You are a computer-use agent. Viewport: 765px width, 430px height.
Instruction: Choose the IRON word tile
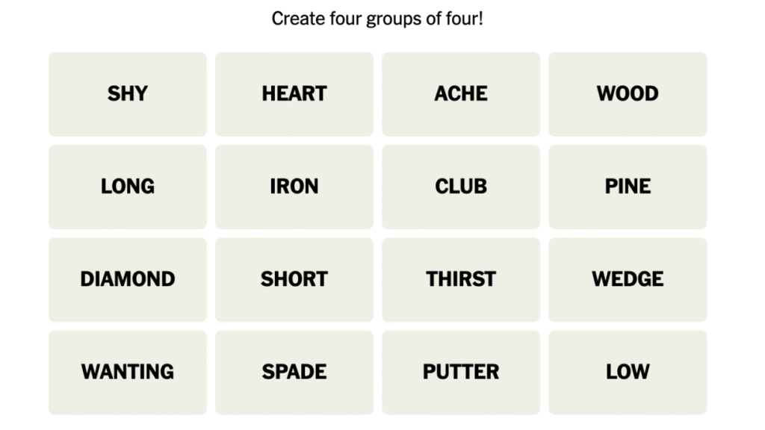(x=294, y=187)
